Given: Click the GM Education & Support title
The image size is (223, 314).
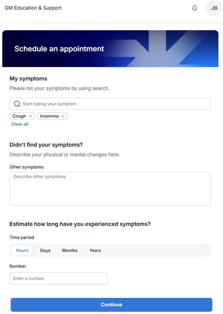Looking at the screenshot, I should (33, 8).
